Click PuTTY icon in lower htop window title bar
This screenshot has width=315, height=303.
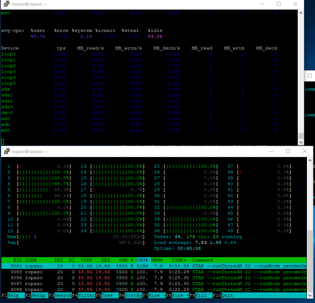[x=7, y=151]
